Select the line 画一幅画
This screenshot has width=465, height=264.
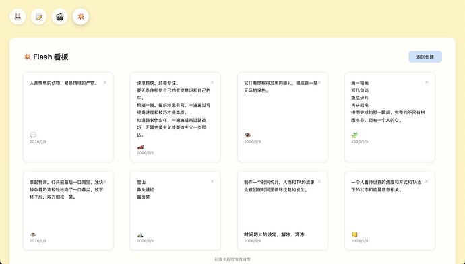pos(360,83)
